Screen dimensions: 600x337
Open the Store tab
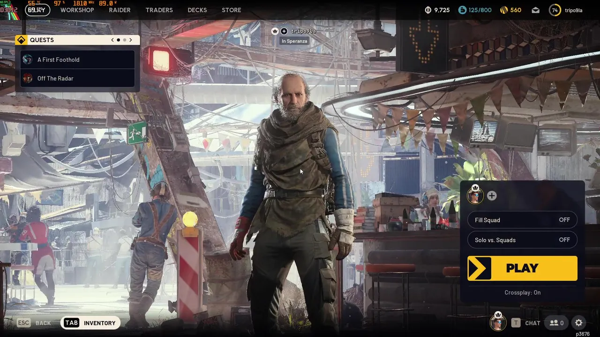[231, 10]
